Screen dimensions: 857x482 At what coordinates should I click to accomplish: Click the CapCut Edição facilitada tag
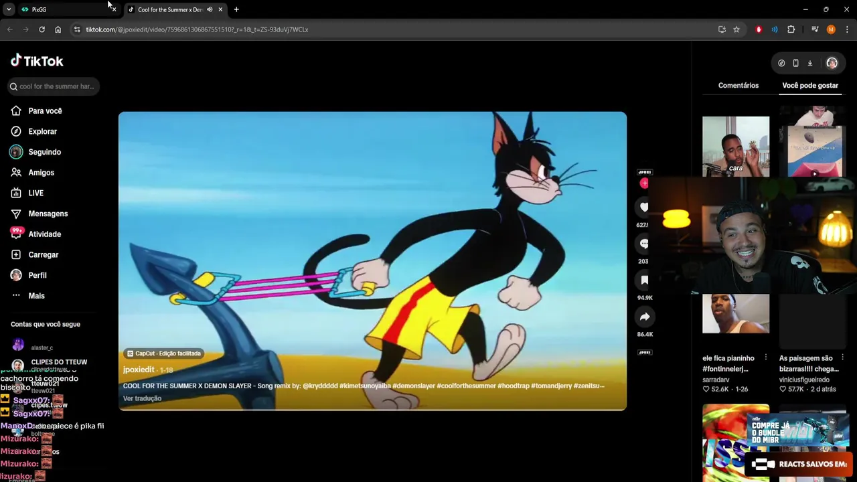point(164,353)
